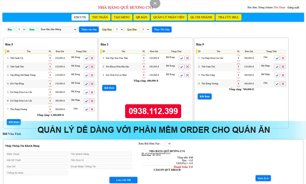This screenshot has width=306, height=184.
Task: Check off "Thỏ Rừng Nướng" in Bàn 9
Action: [276, 83]
